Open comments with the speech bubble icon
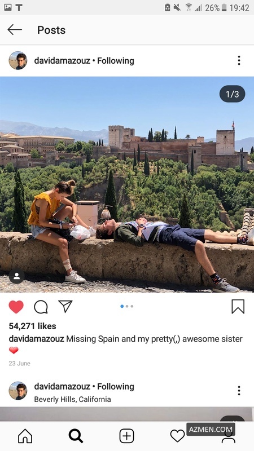The image size is (254, 451). (x=41, y=307)
